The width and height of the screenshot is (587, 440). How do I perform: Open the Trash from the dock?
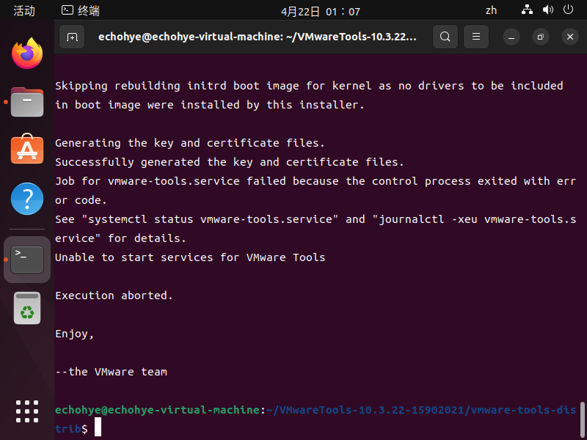27,308
